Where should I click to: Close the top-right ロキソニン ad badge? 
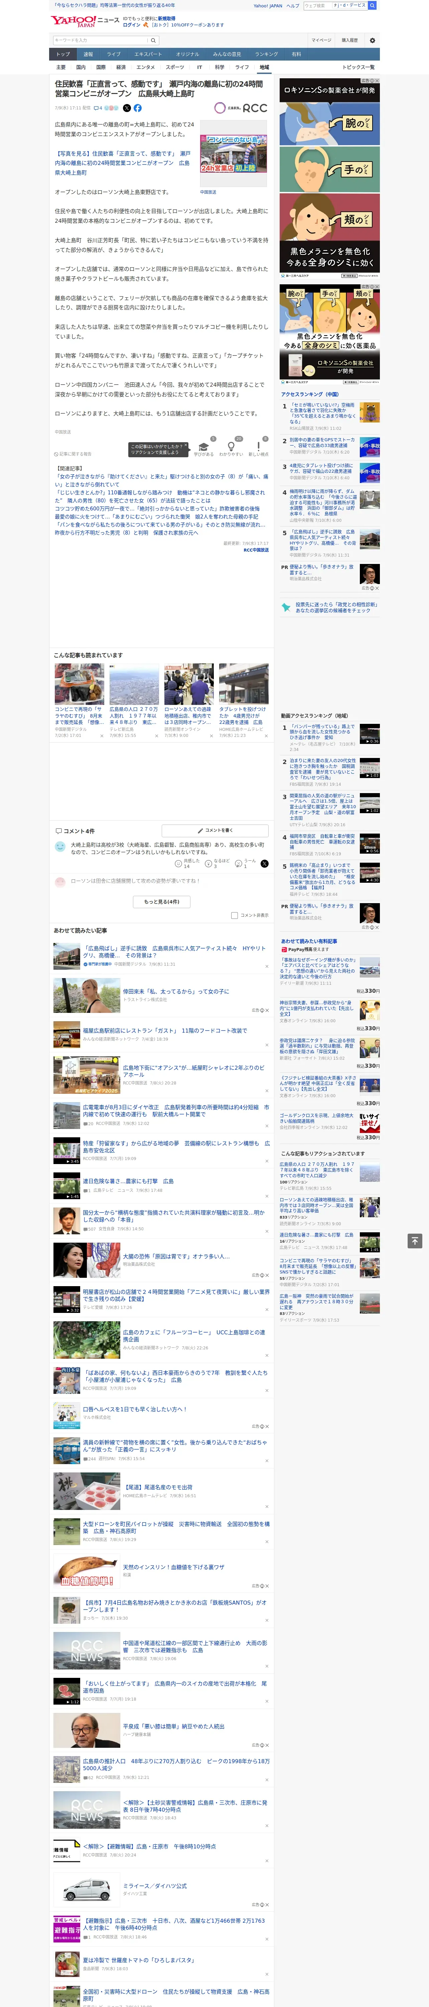[x=377, y=80]
